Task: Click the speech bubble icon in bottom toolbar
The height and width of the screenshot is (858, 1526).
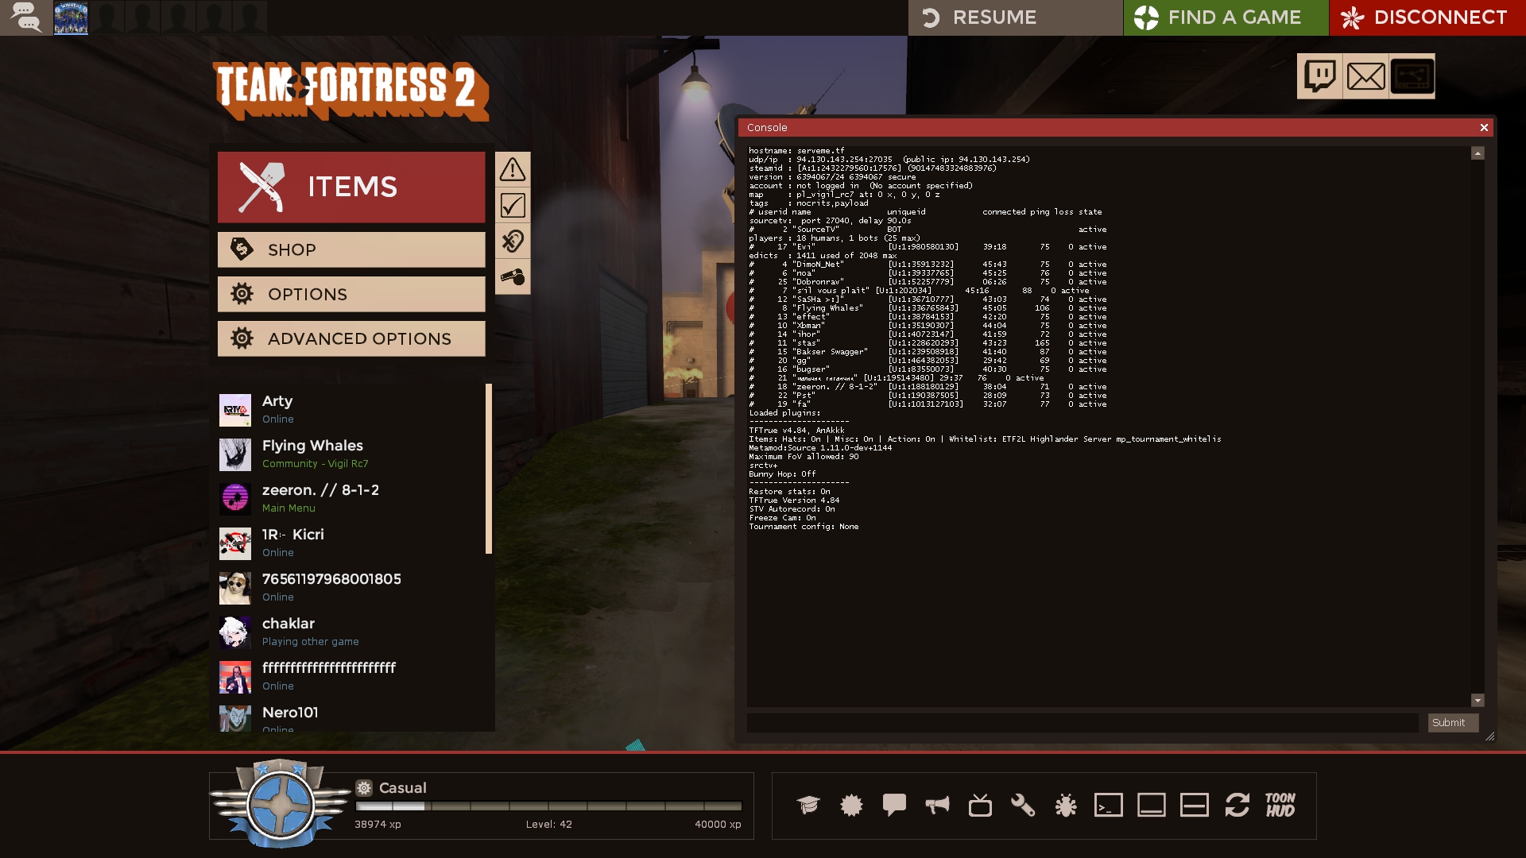Action: [894, 806]
